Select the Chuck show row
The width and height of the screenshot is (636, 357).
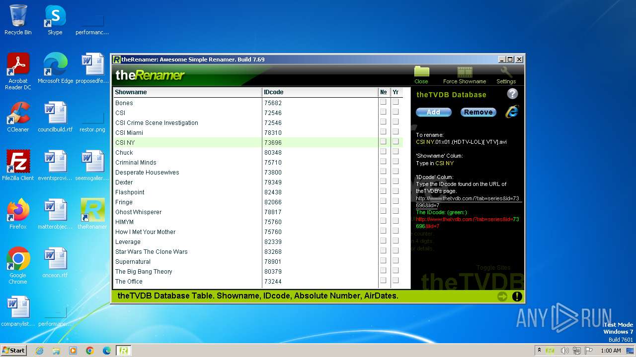[x=258, y=152]
